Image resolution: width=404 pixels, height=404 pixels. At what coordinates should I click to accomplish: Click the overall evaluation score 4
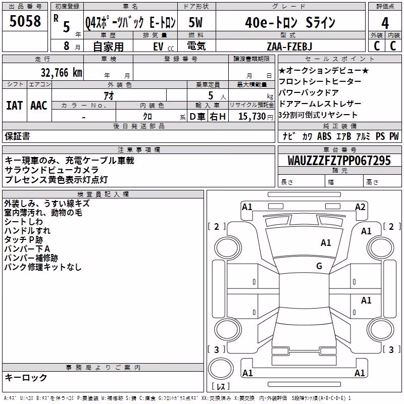pyautogui.click(x=385, y=23)
